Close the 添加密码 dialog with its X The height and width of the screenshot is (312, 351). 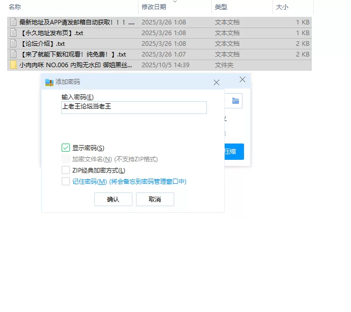click(217, 82)
